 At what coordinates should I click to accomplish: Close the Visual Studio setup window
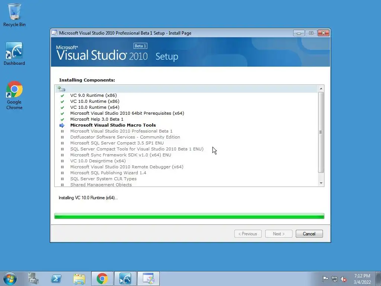pos(323,33)
